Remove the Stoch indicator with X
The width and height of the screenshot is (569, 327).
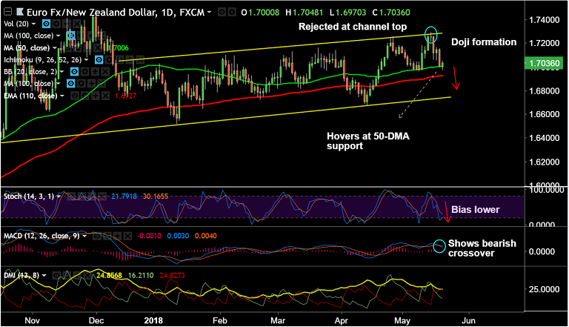click(102, 196)
